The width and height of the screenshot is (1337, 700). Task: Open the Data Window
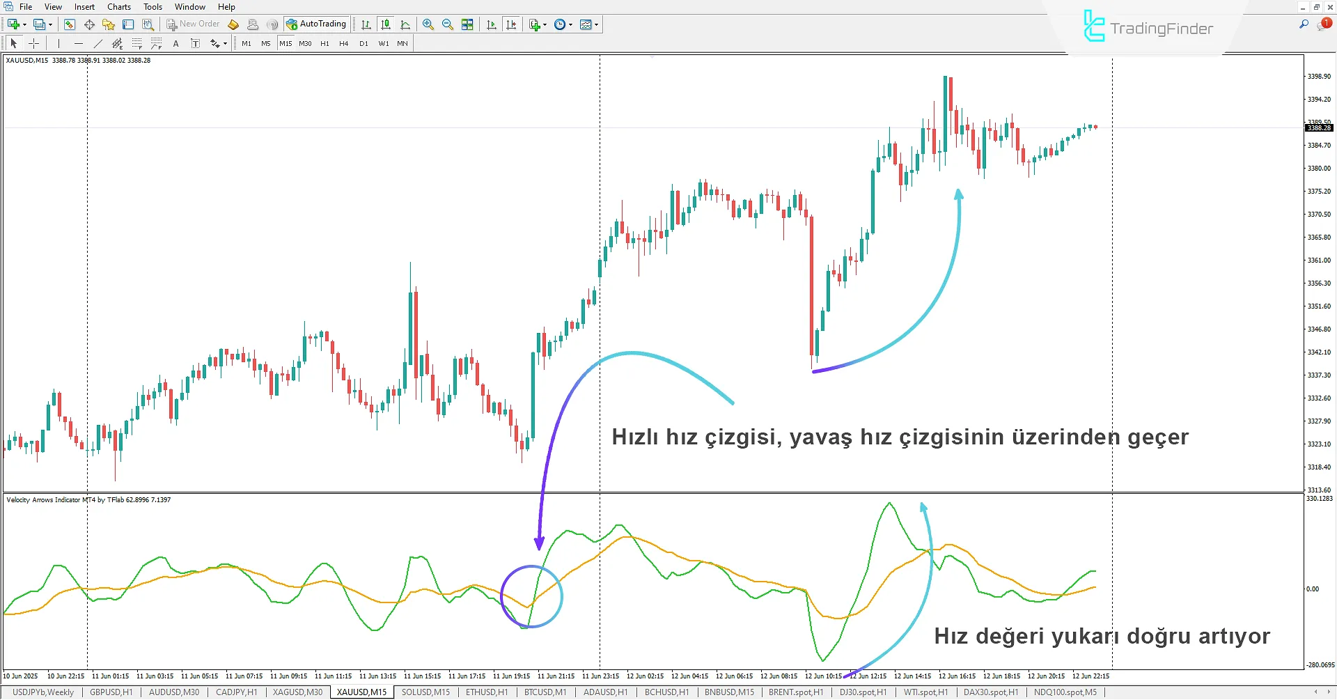(x=89, y=24)
